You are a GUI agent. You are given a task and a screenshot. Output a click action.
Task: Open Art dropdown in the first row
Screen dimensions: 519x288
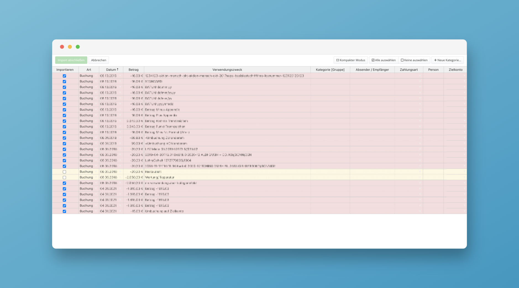(96, 76)
